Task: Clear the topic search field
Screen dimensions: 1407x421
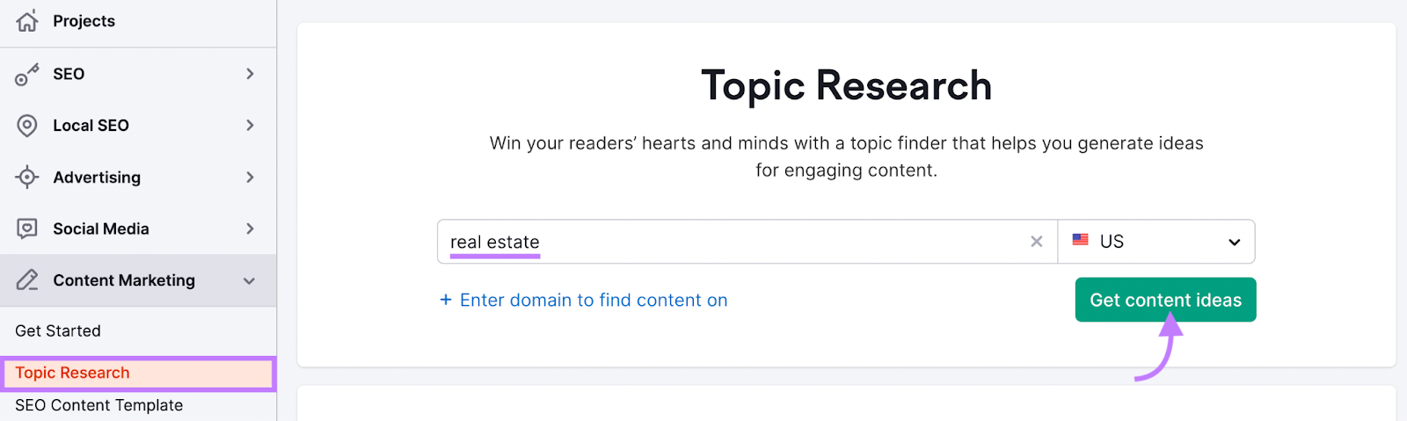Action: coord(1037,242)
